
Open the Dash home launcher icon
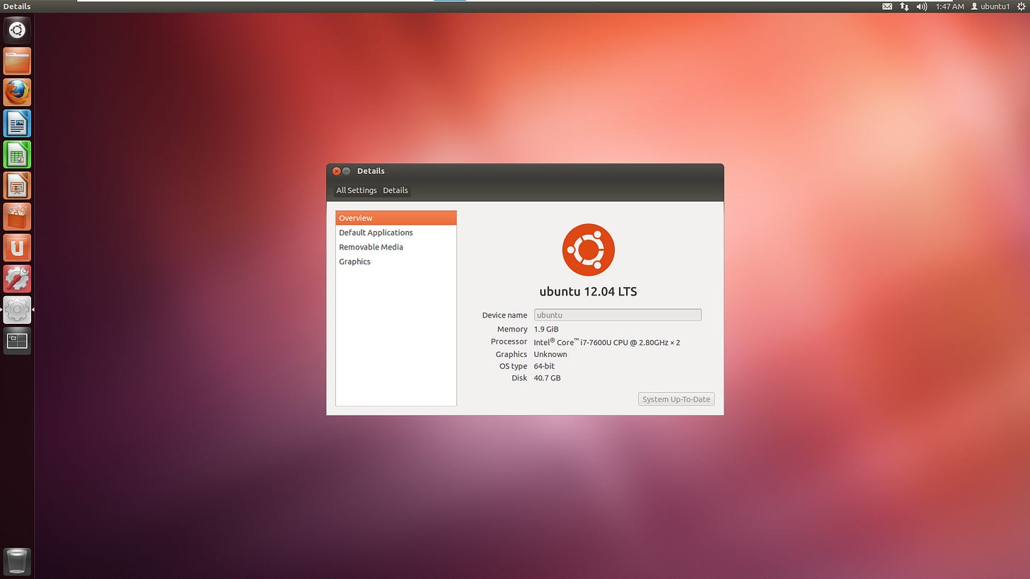(17, 30)
